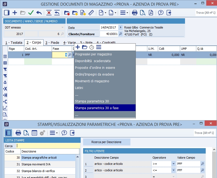Viewport: 217px width, 178px height.
Task: Click the anchor icon in left sidebar
Action: coord(5,82)
